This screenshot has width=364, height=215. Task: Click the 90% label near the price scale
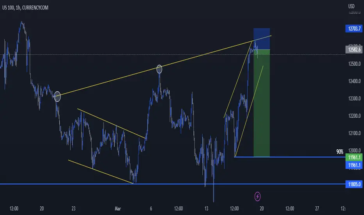tap(340, 152)
